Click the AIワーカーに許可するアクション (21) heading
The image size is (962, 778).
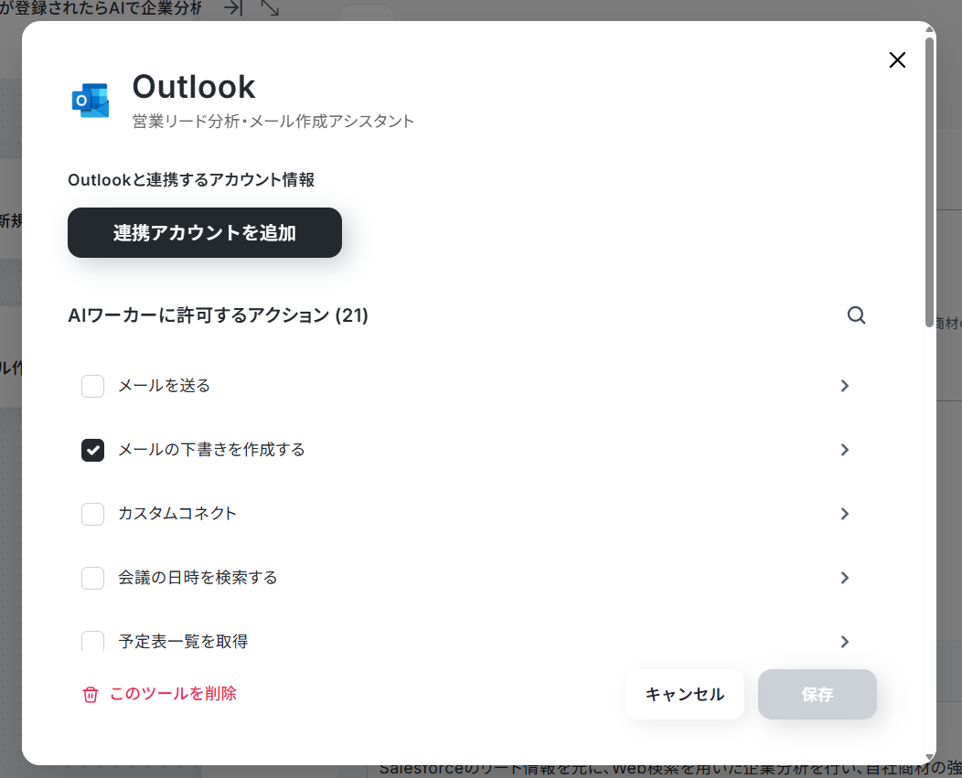pos(218,315)
